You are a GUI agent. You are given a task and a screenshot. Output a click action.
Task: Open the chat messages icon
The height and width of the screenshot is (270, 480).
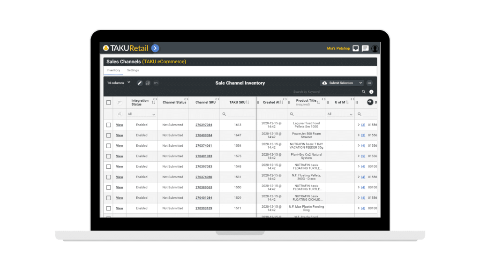(365, 48)
